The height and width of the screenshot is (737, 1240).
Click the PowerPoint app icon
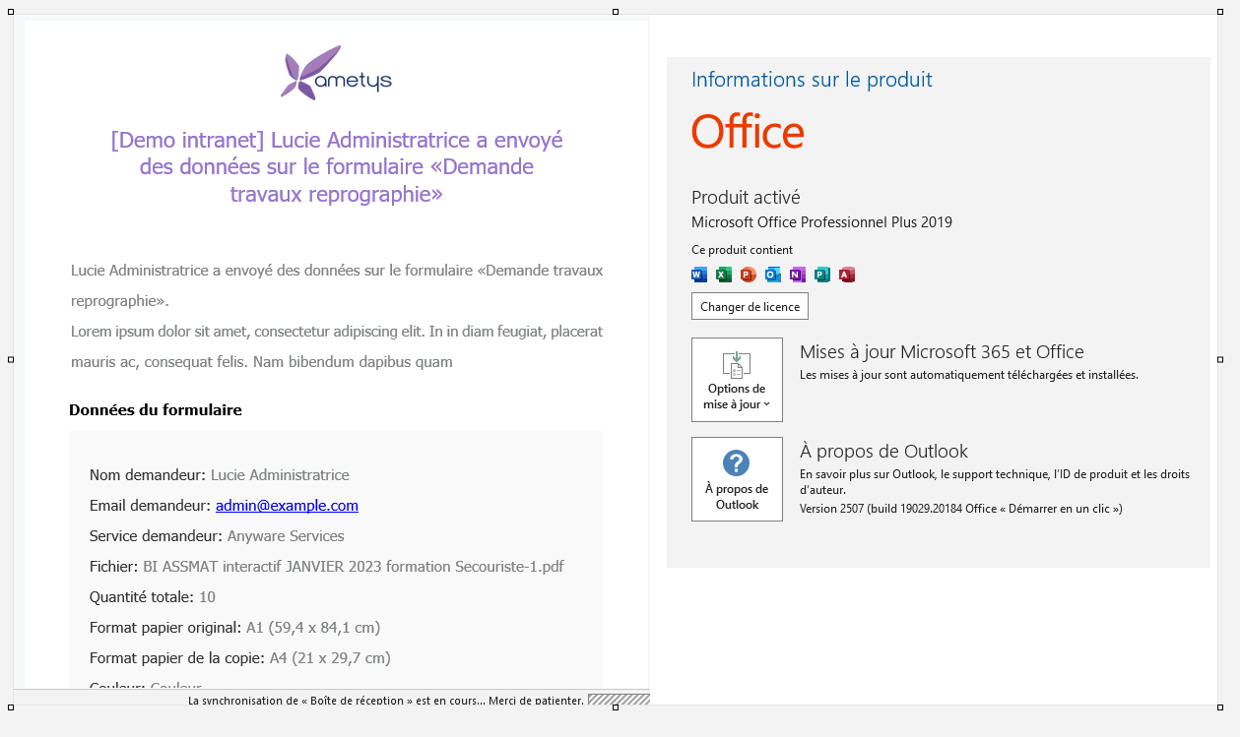[748, 275]
